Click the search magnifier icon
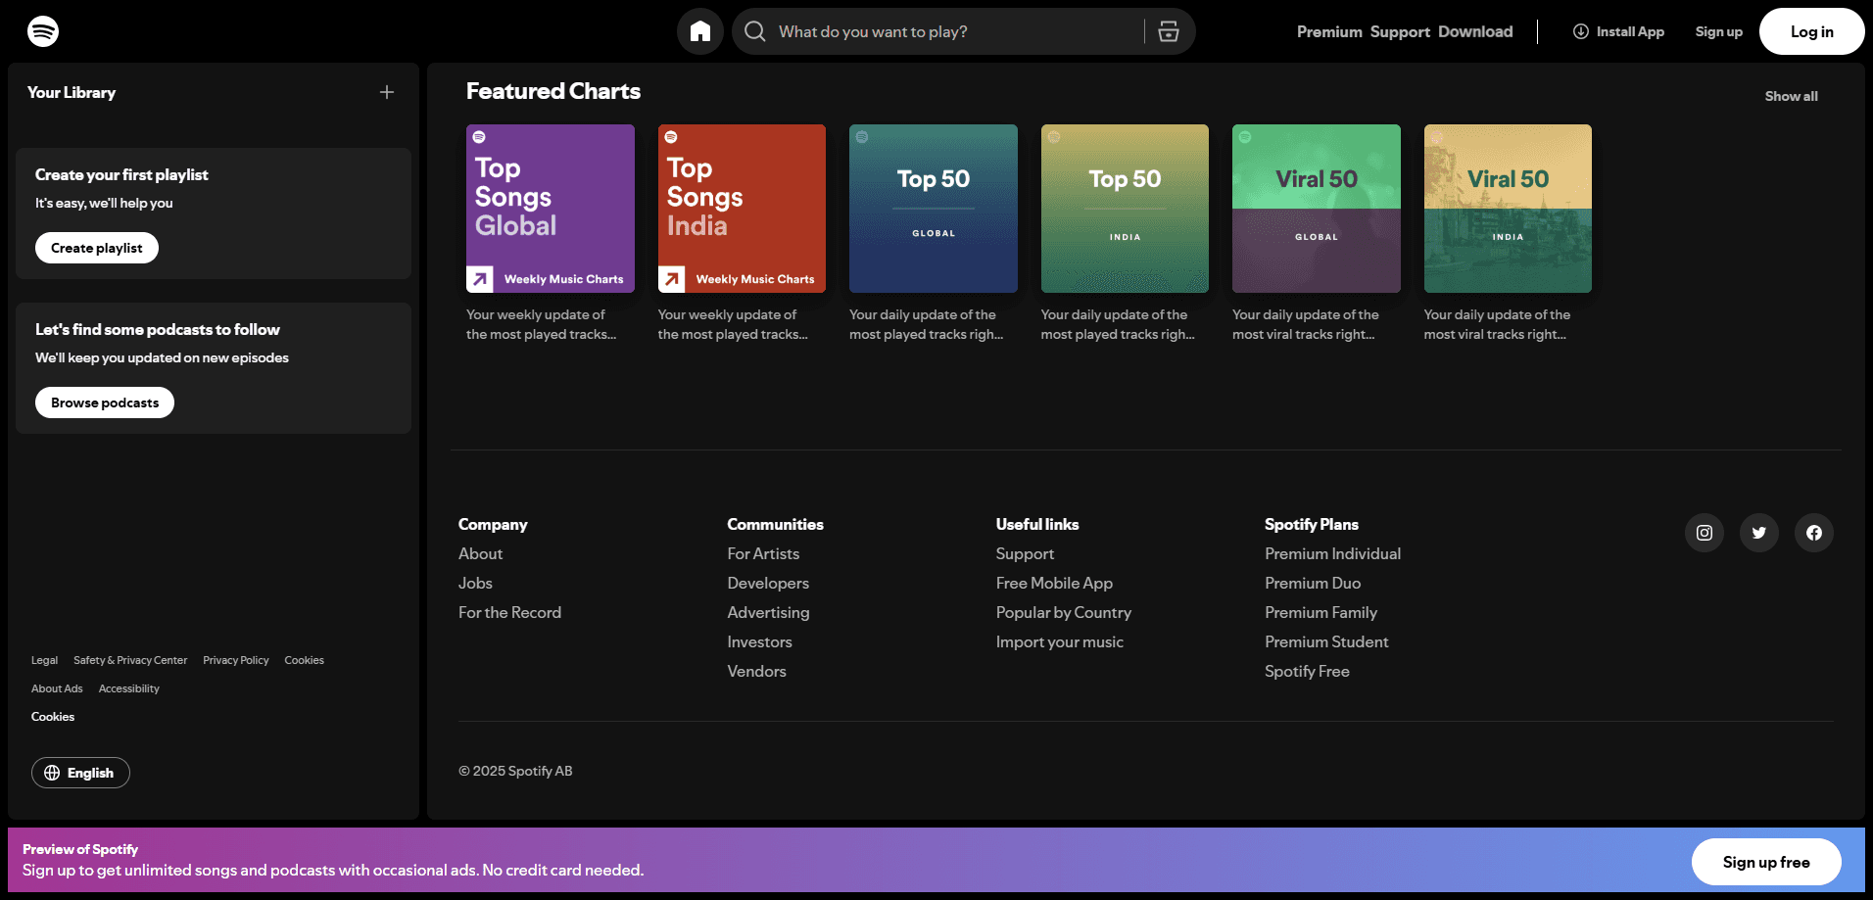 tap(755, 31)
